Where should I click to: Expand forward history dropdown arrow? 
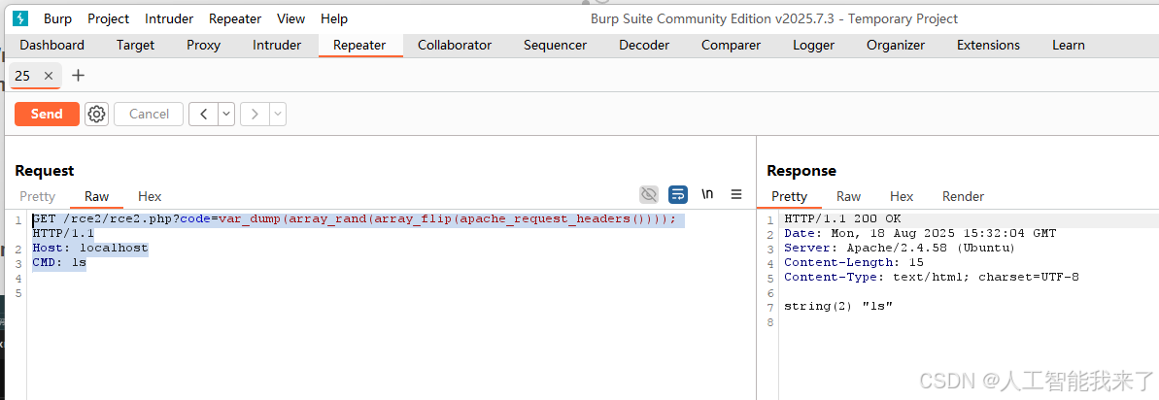click(x=278, y=114)
